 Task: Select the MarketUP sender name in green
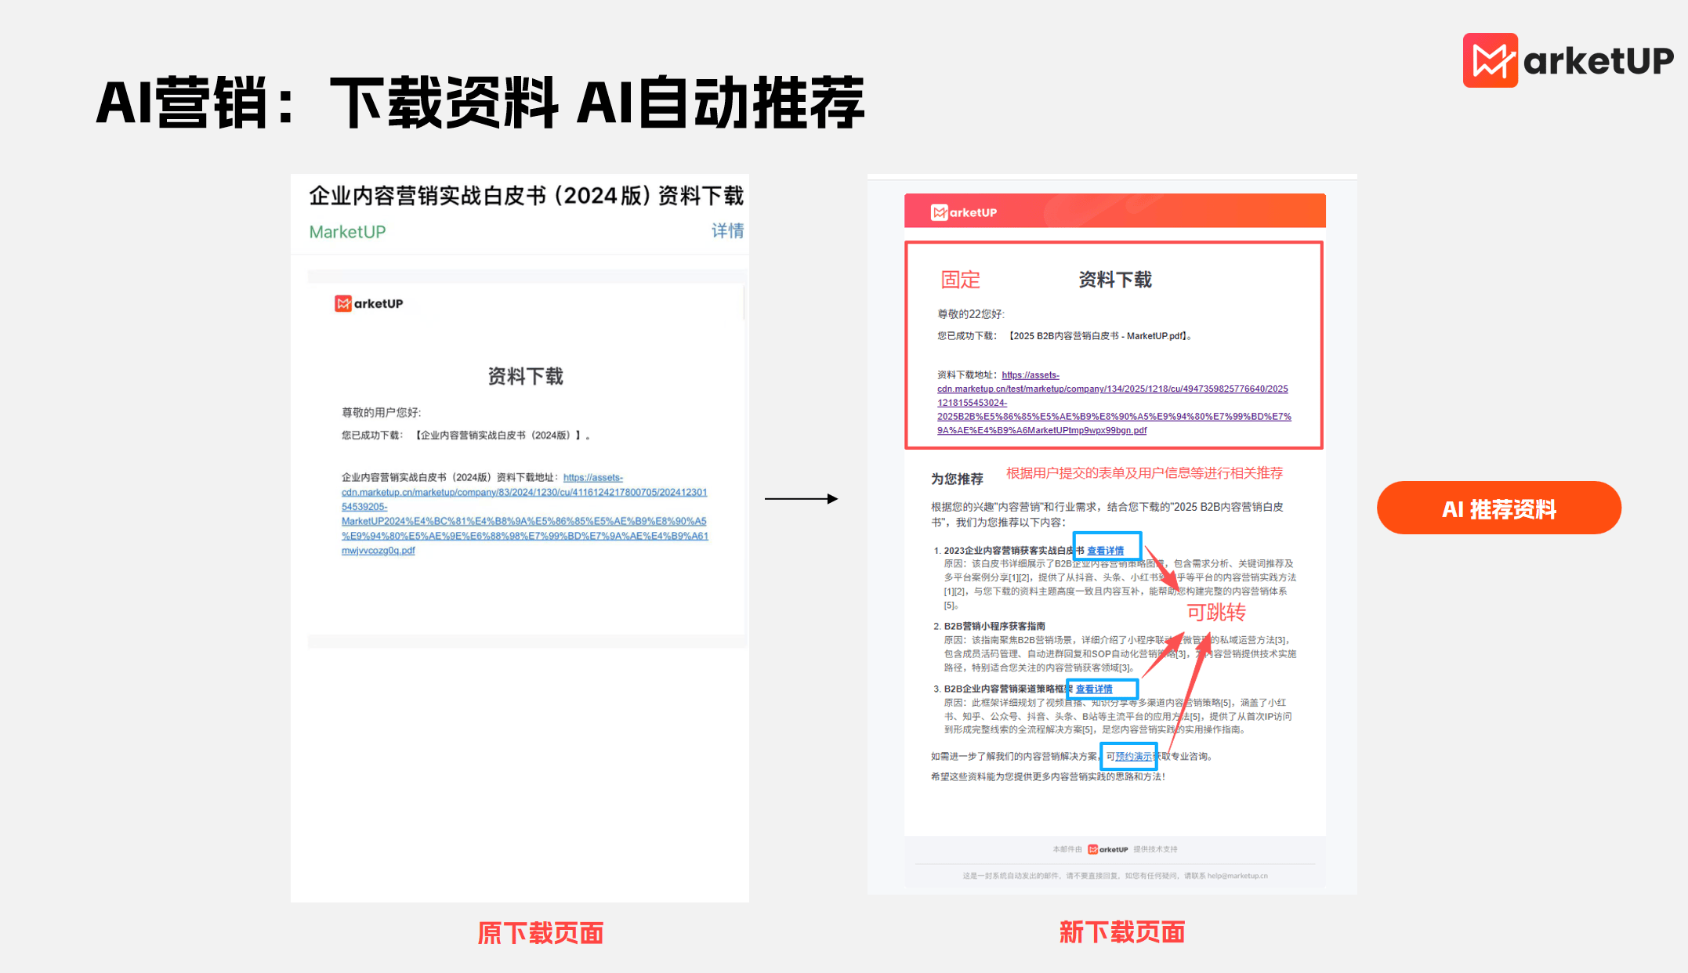tap(346, 231)
